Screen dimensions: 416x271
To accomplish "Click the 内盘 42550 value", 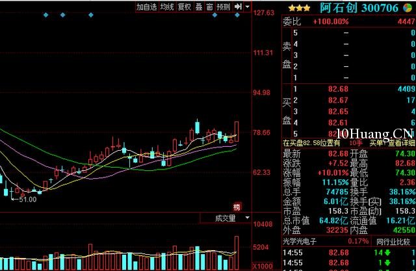I will click(404, 230).
